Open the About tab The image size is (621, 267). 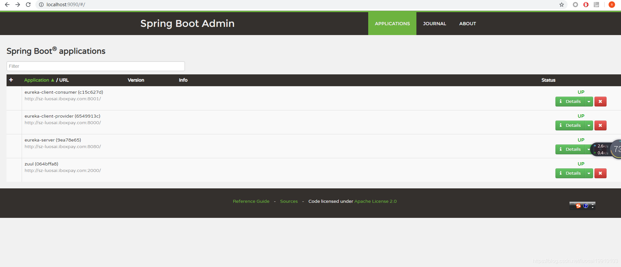[x=468, y=24]
